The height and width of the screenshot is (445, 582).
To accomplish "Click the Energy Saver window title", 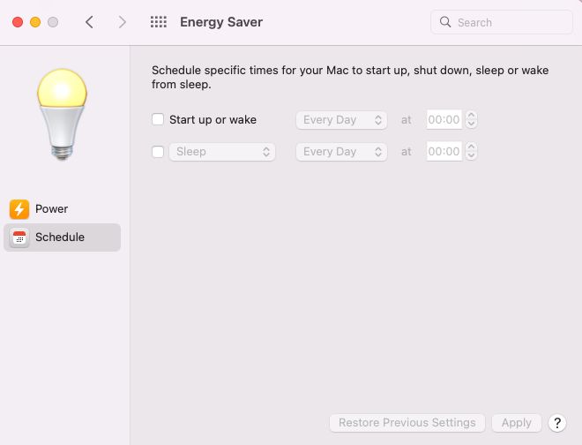I will click(221, 22).
